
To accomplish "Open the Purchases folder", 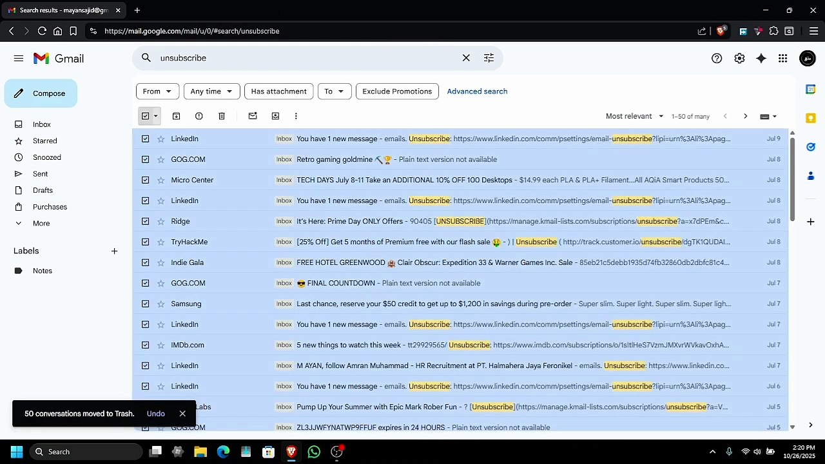I will [x=50, y=207].
